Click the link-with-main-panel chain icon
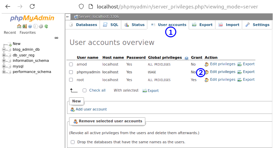 click(57, 38)
